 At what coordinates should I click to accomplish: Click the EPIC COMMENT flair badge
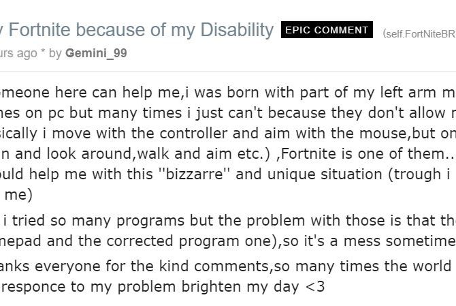point(327,31)
